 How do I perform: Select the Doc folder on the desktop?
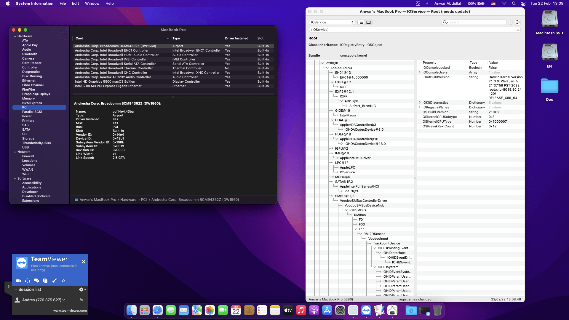(549, 89)
